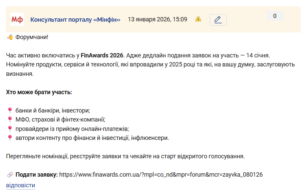Open the finawards.com.ua application URL
This screenshot has height=196, width=305.
pos(161,174)
